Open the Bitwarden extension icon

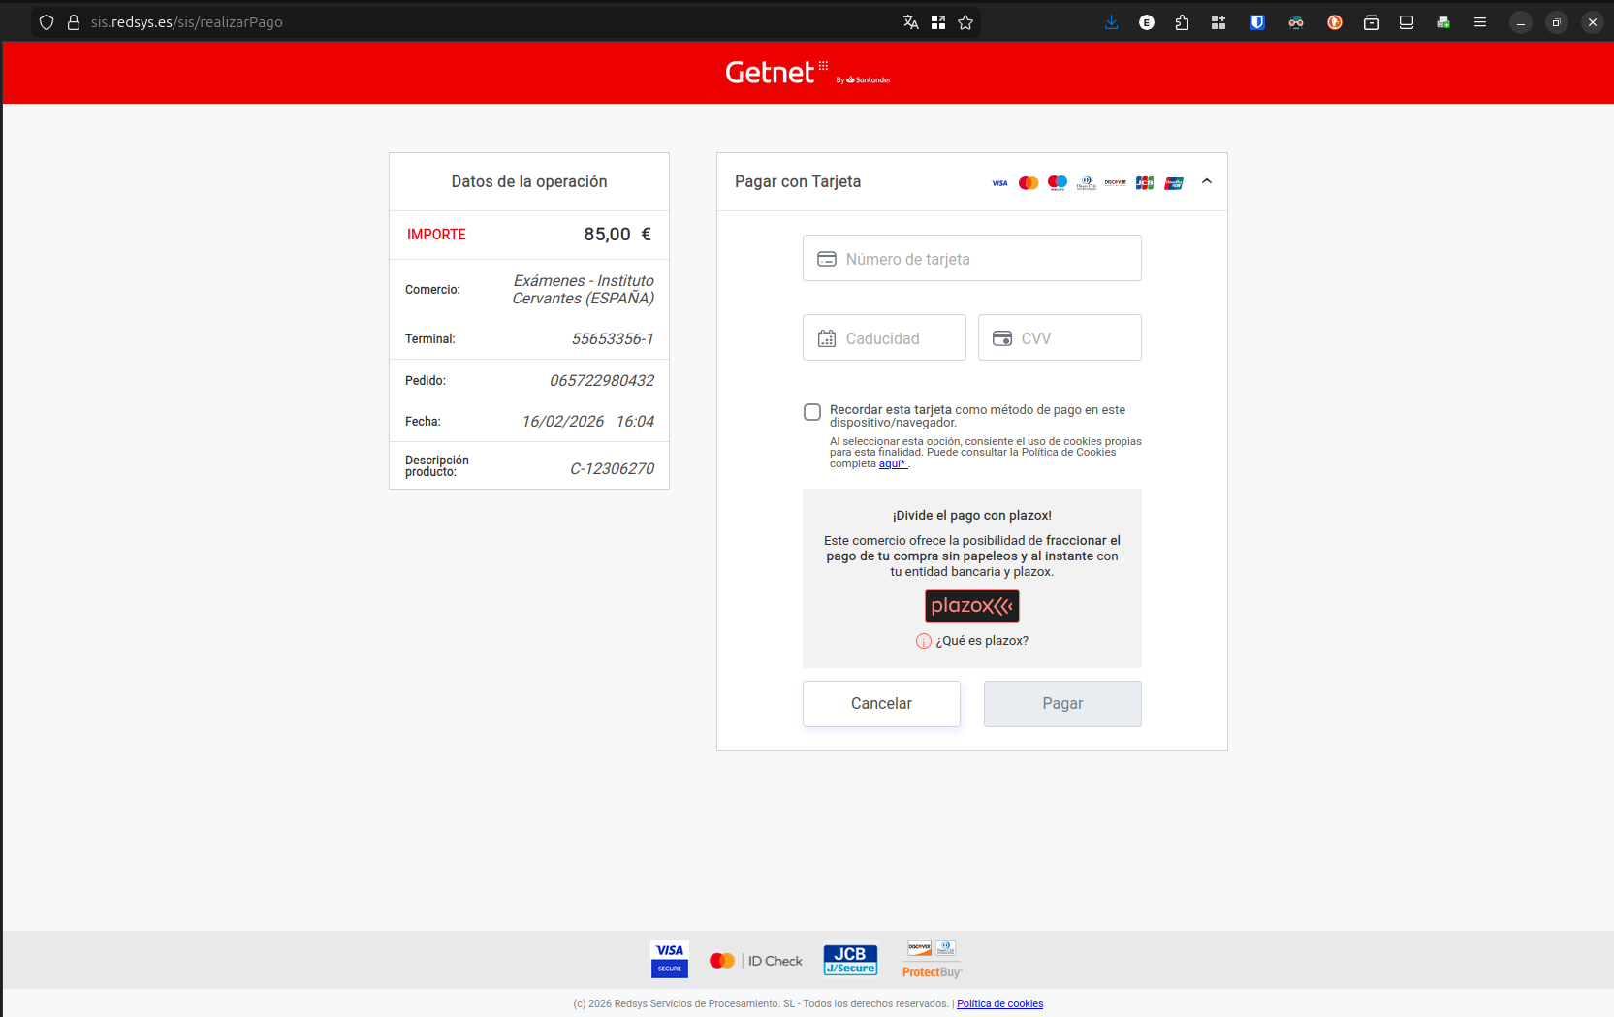pyautogui.click(x=1257, y=22)
